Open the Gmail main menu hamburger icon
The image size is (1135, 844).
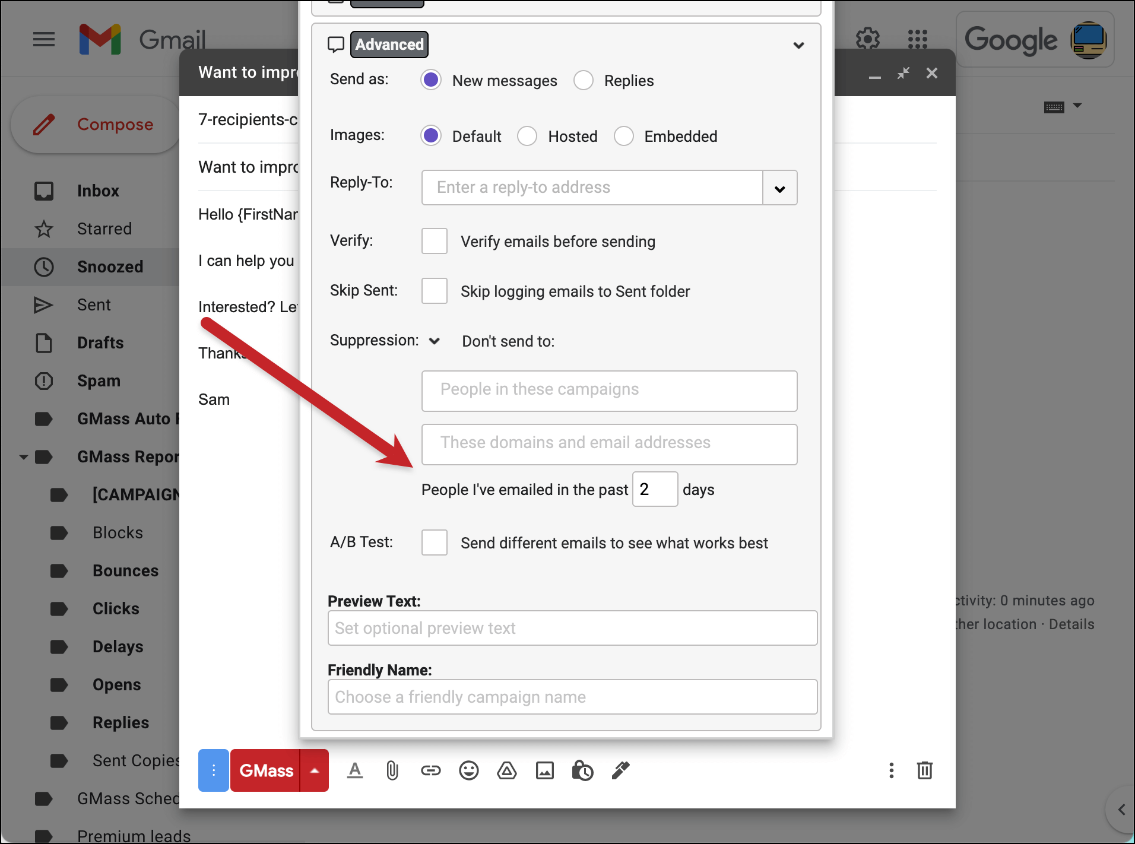44,40
